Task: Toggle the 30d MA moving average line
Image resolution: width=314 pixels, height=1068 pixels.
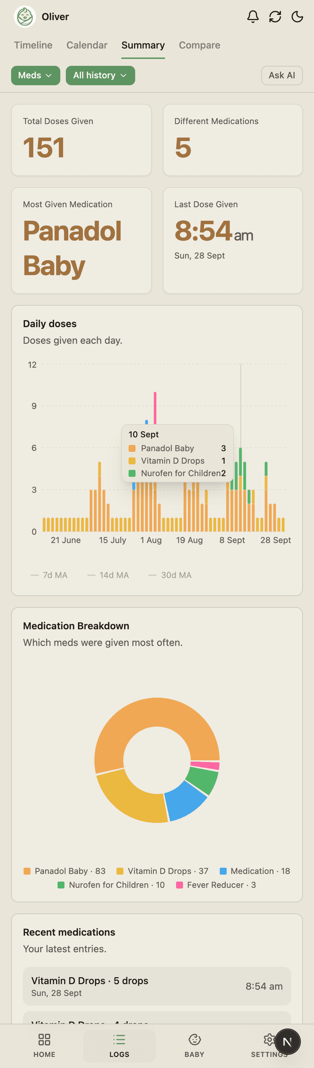Action: click(x=170, y=575)
